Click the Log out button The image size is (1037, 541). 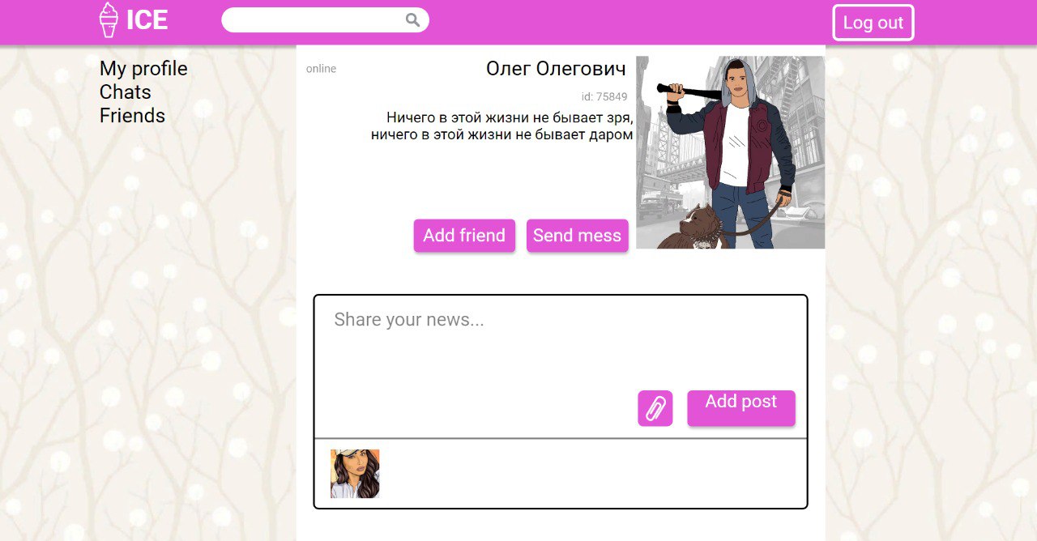[x=873, y=23]
